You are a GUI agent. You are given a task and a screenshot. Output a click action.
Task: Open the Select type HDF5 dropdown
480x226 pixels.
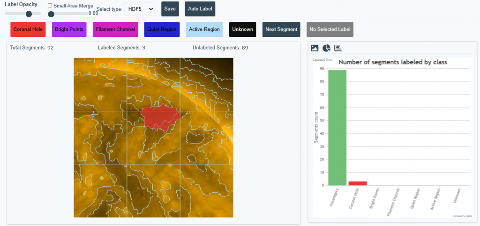[139, 9]
